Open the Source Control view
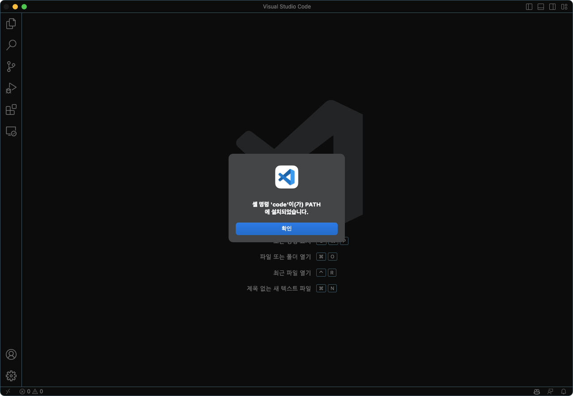The height and width of the screenshot is (396, 573). click(11, 67)
